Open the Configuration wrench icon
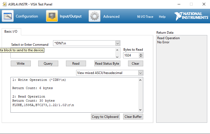This screenshot has width=210, height=134. pos(8,16)
